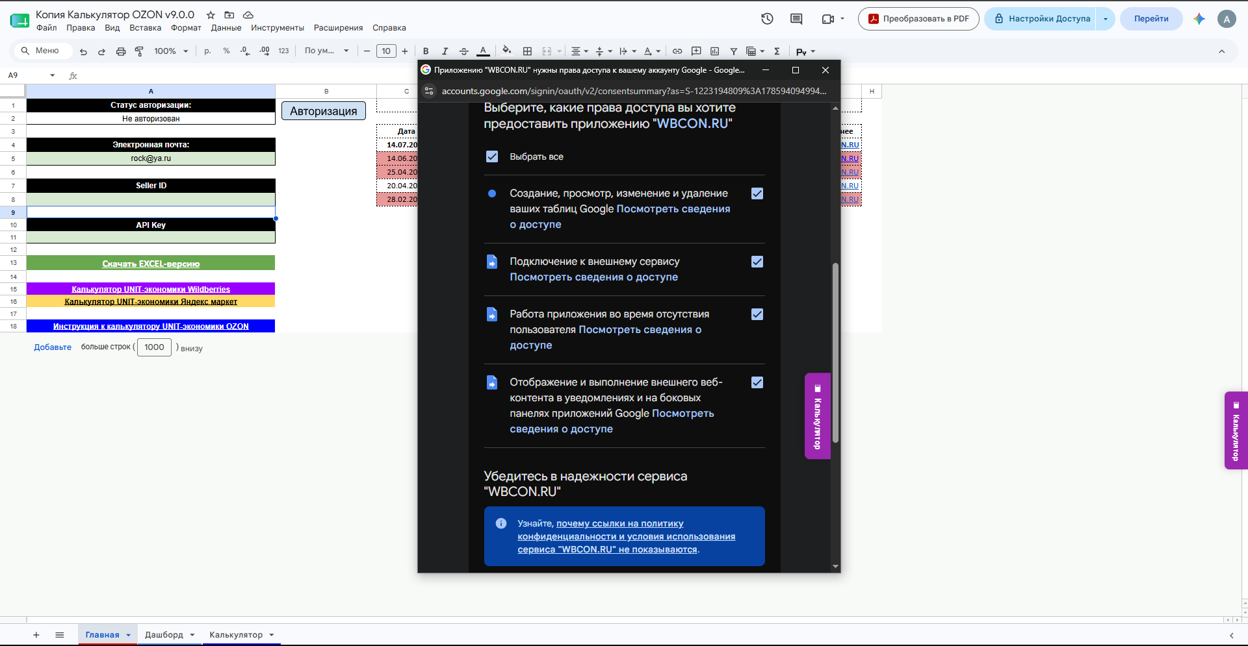Toggle bold formatting
The image size is (1248, 646).
[426, 51]
